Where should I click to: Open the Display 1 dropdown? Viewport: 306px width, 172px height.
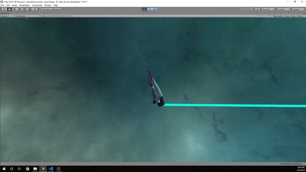7,16
